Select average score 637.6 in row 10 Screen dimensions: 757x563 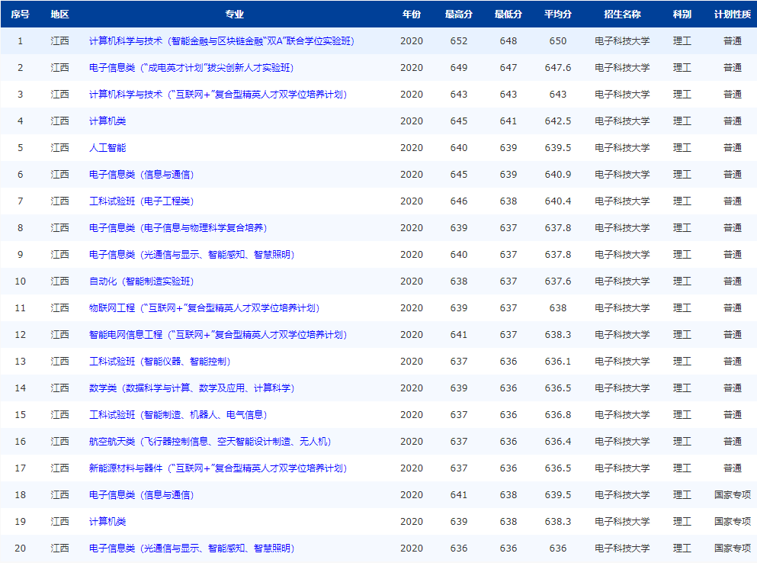[558, 281]
